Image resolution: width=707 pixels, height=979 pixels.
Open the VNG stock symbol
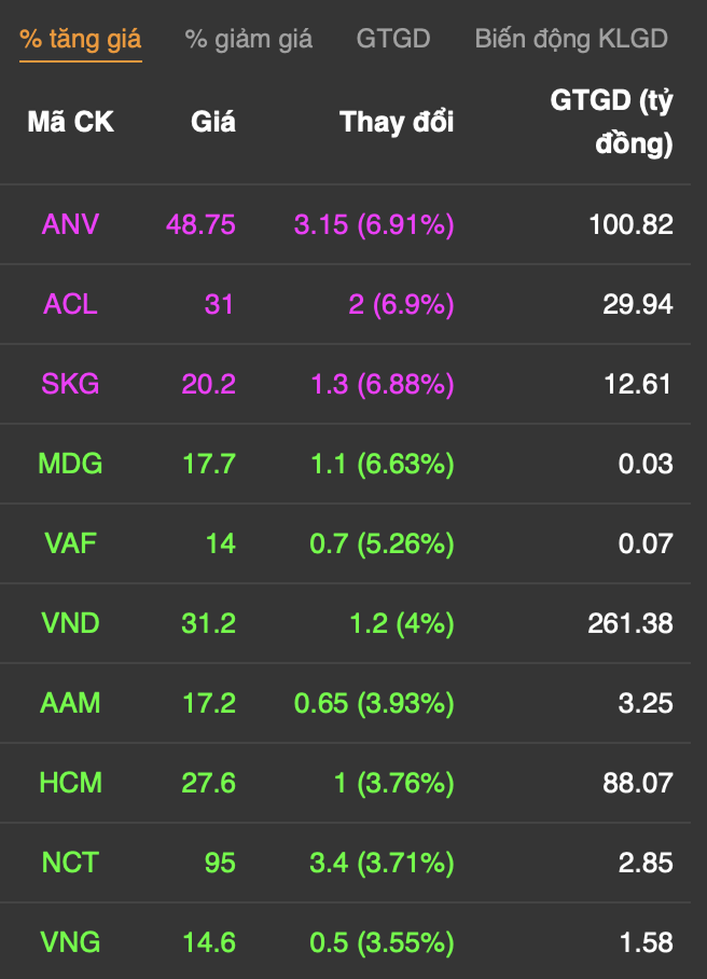tap(70, 942)
